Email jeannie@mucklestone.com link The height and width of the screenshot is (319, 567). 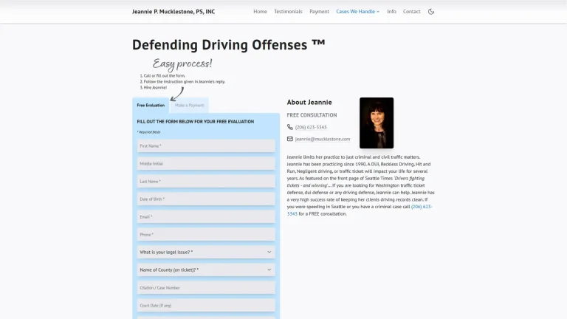click(x=323, y=139)
